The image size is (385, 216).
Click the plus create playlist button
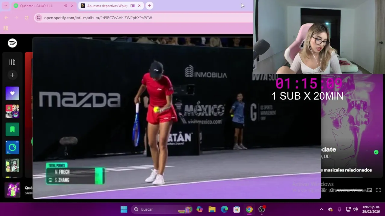coord(12,75)
